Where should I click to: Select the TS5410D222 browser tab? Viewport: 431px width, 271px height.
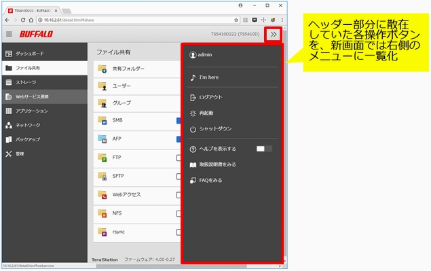pyautogui.click(x=33, y=11)
